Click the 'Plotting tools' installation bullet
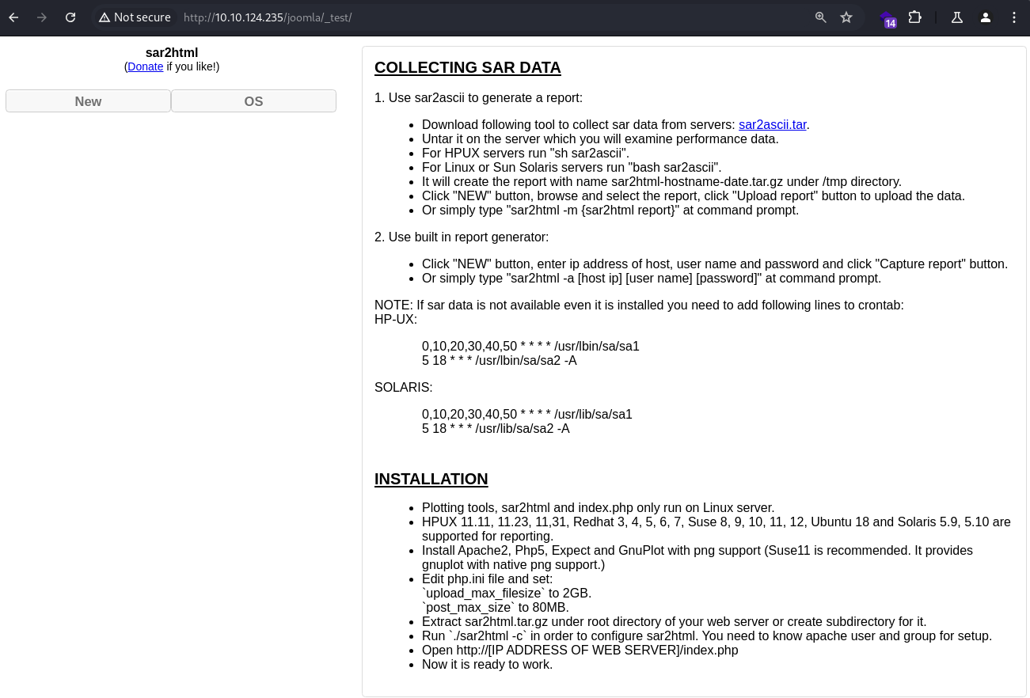The image size is (1030, 698). tap(599, 507)
